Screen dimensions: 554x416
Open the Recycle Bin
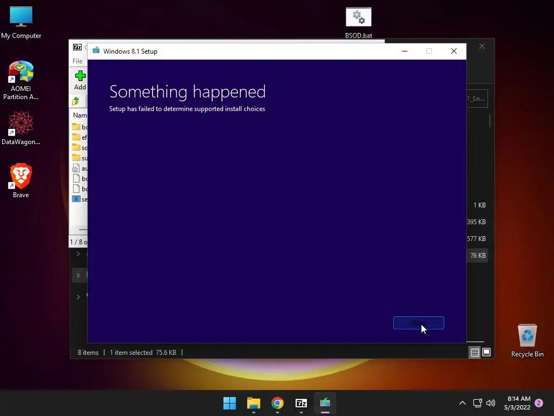(x=527, y=341)
